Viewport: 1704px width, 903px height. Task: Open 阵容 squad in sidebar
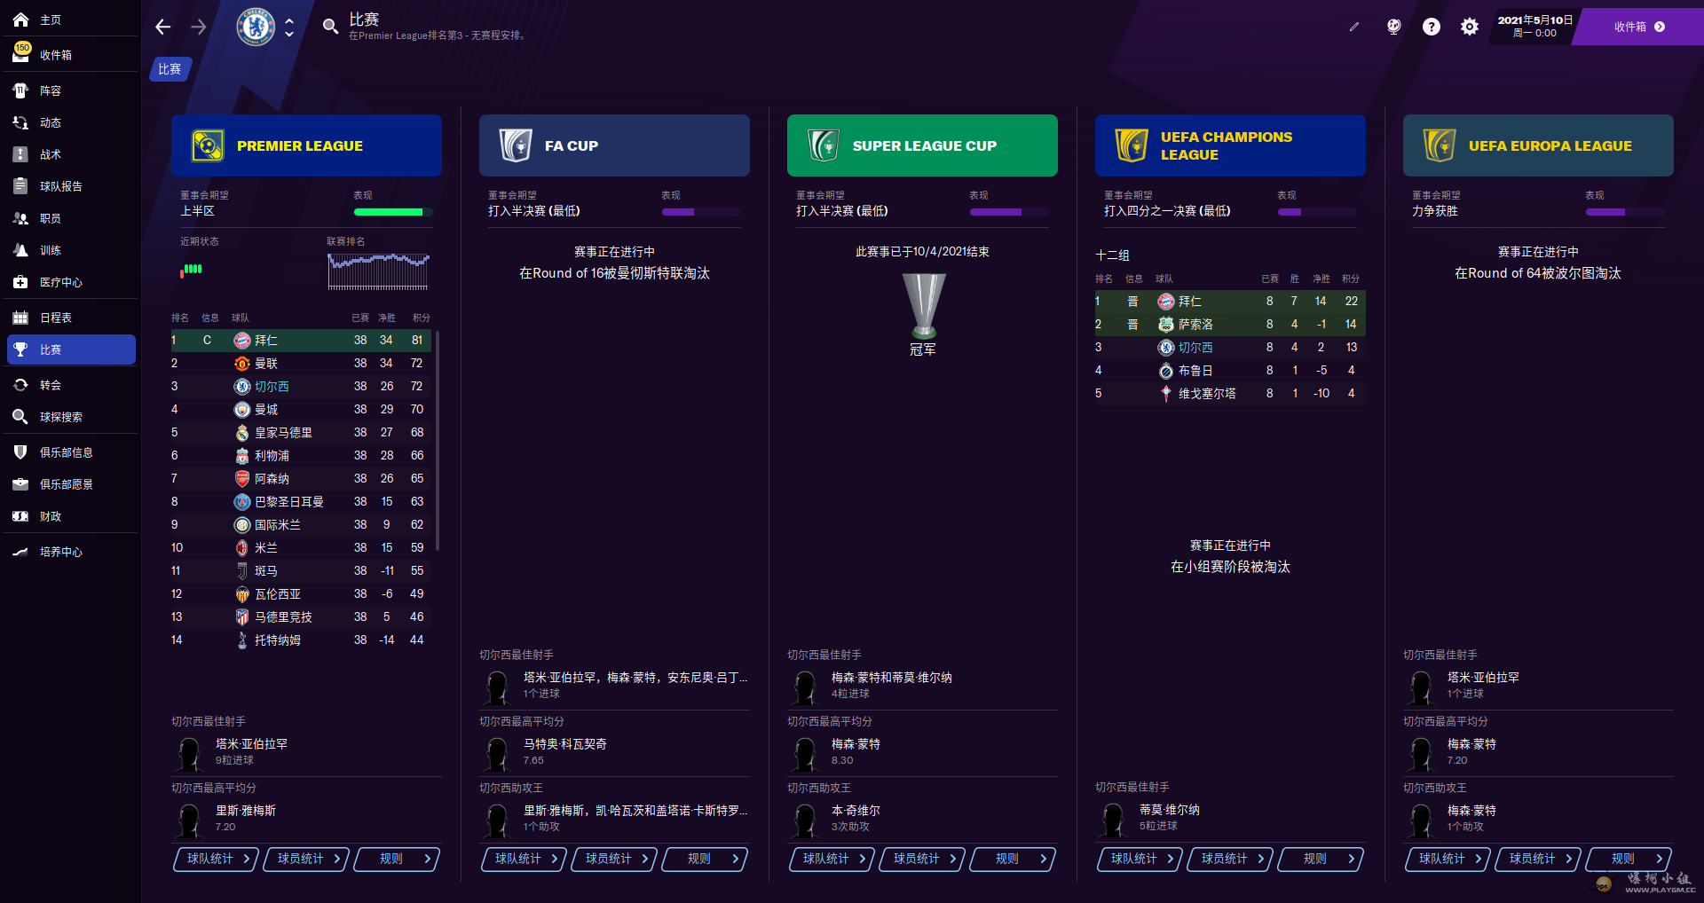(x=71, y=90)
